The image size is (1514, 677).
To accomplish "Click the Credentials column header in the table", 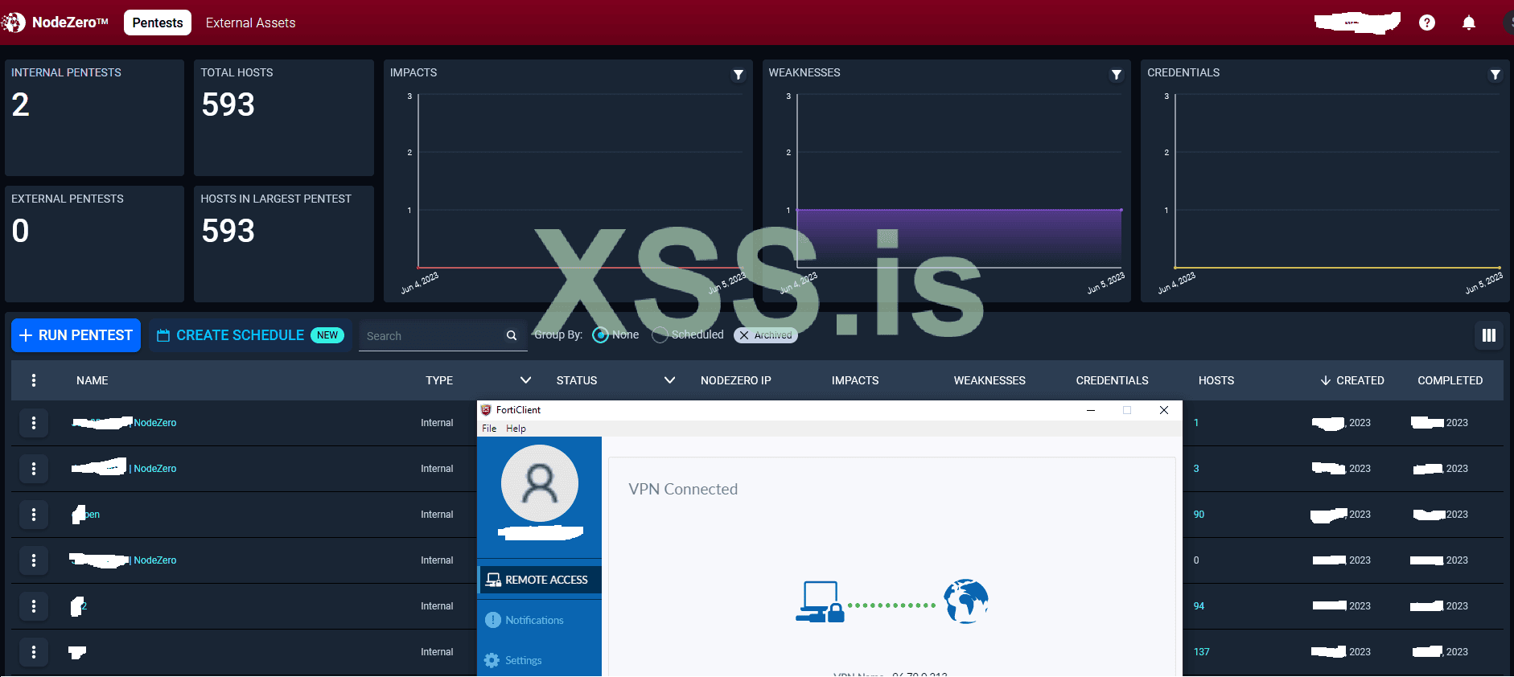I will (x=1113, y=380).
